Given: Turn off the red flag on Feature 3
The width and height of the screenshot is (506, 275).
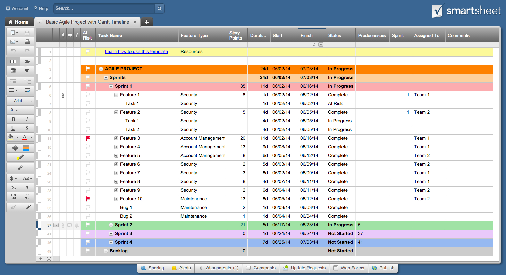Looking at the screenshot, I should (x=87, y=138).
